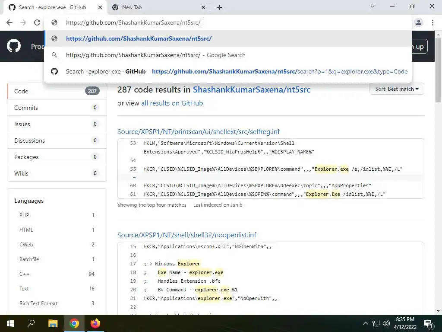Choose the Search explorer.exe GitHub history suggestion
The height and width of the screenshot is (332, 442).
tap(228, 71)
